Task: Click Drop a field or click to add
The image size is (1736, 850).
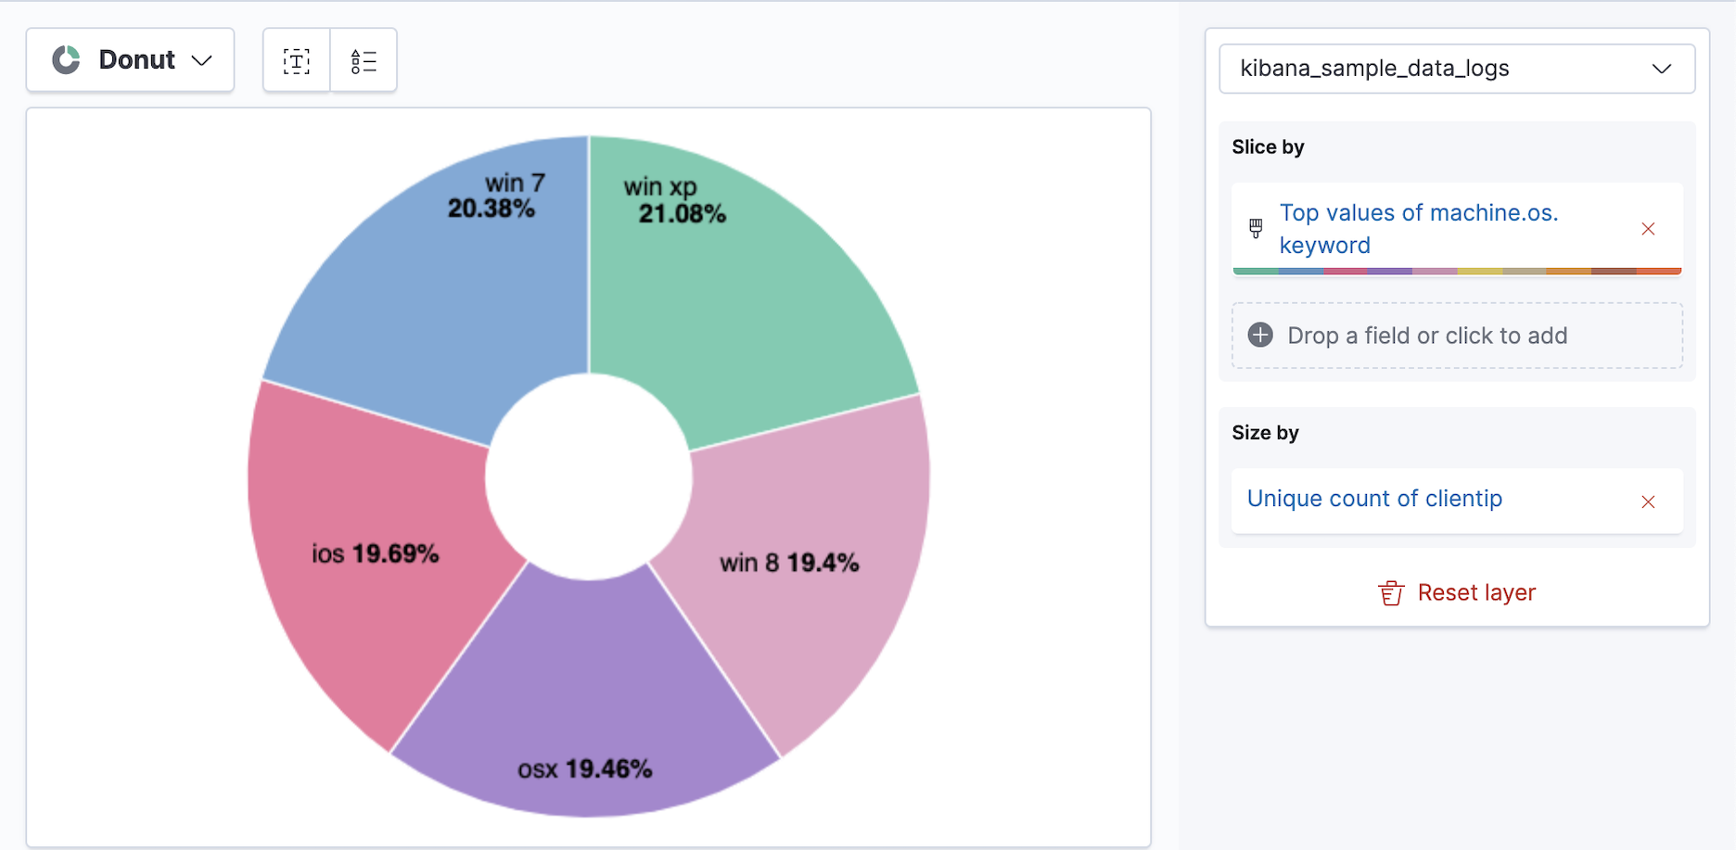Action: tap(1427, 336)
